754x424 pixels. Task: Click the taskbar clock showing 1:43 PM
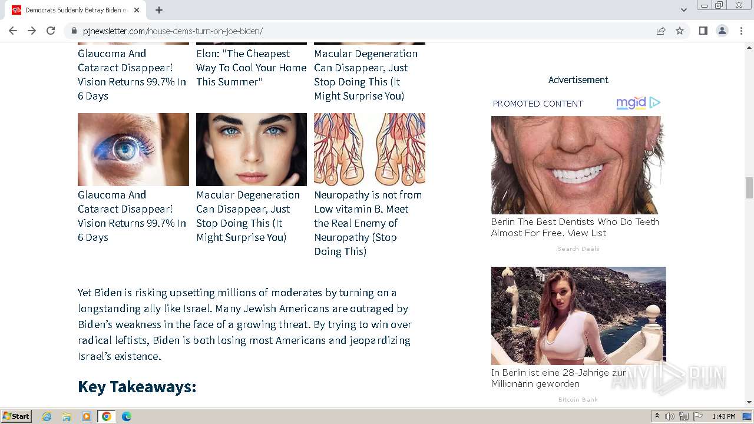click(x=723, y=416)
